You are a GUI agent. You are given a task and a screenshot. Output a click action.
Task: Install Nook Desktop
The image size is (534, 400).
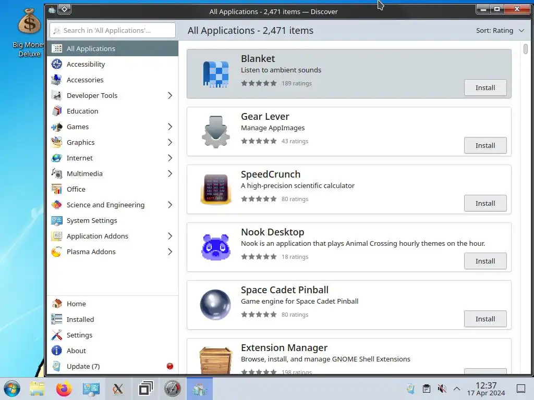485,261
